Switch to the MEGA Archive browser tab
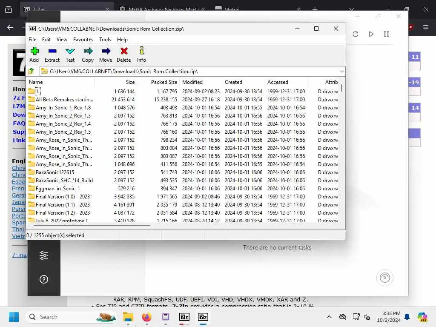436x327 pixels. [163, 9]
